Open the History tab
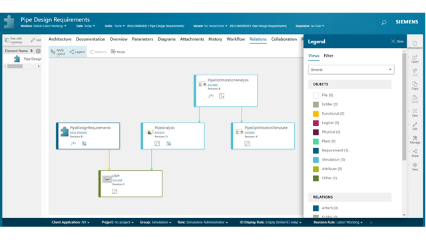This screenshot has height=240, width=426. (215, 39)
